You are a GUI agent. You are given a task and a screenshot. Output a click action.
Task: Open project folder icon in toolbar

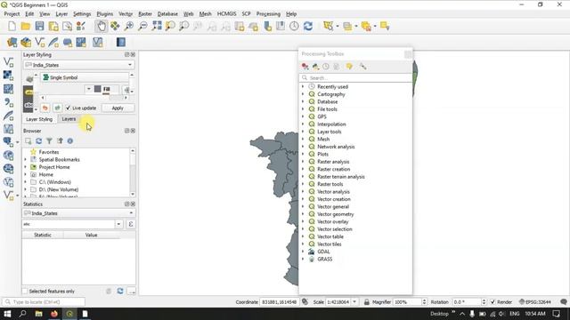point(26,26)
